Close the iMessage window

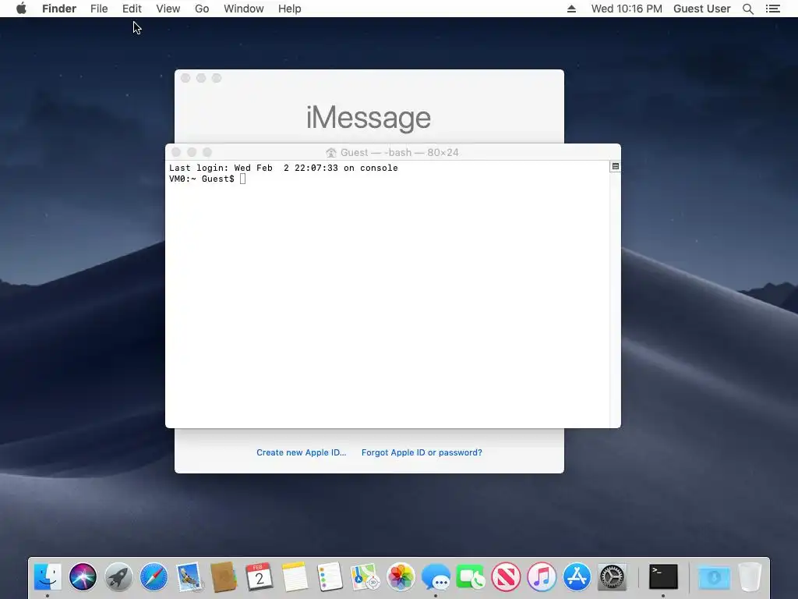[185, 78]
